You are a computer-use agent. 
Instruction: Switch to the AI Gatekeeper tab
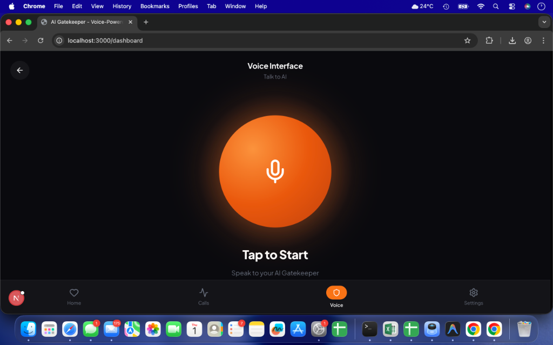(86, 22)
